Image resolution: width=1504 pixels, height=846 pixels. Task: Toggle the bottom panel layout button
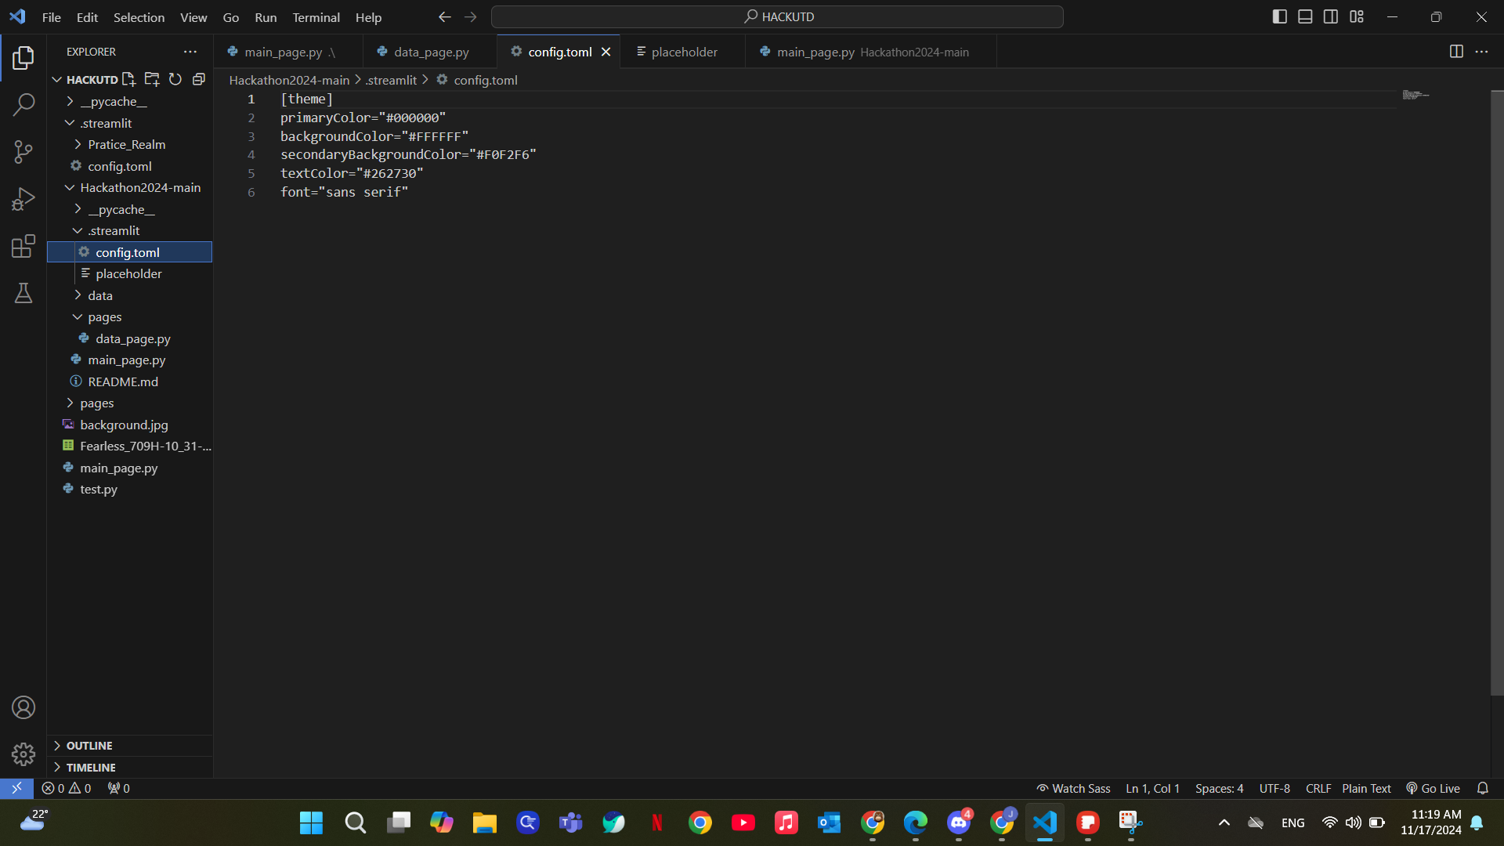1305,16
